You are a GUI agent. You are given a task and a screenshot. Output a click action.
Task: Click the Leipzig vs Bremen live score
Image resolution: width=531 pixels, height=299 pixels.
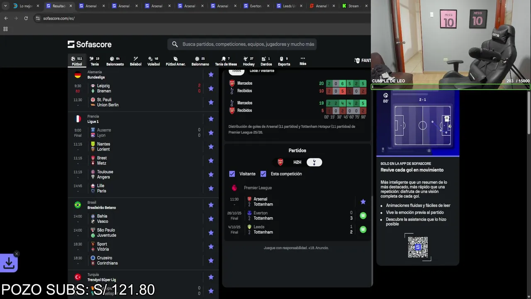pos(199,88)
